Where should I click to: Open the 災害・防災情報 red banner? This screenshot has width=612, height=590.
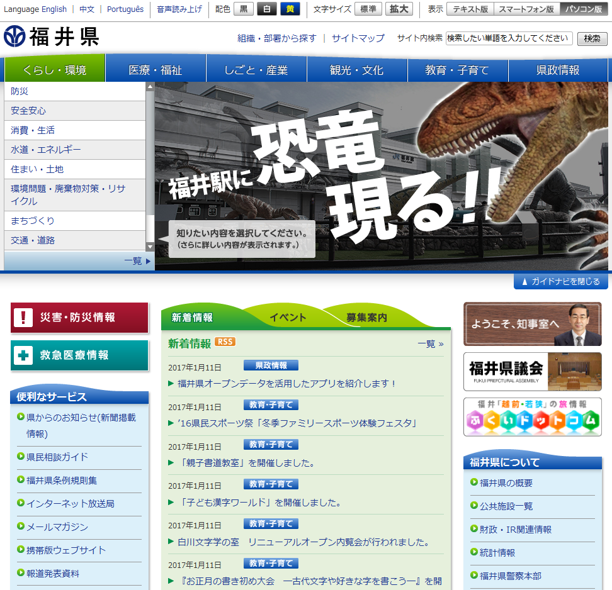tap(79, 318)
